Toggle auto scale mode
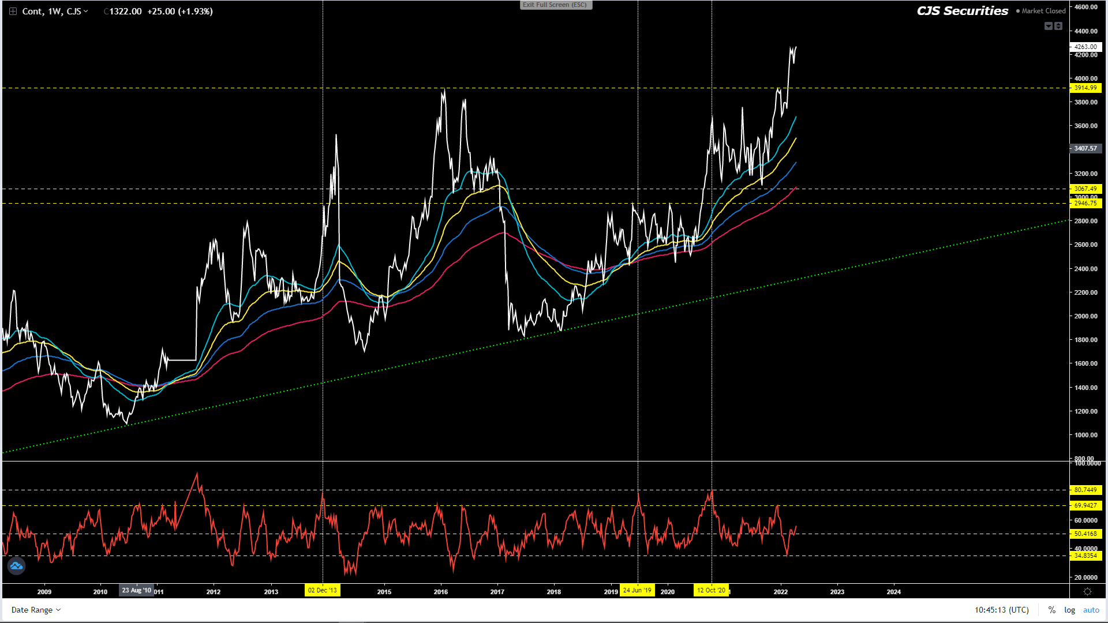This screenshot has width=1108, height=623. coord(1091,610)
